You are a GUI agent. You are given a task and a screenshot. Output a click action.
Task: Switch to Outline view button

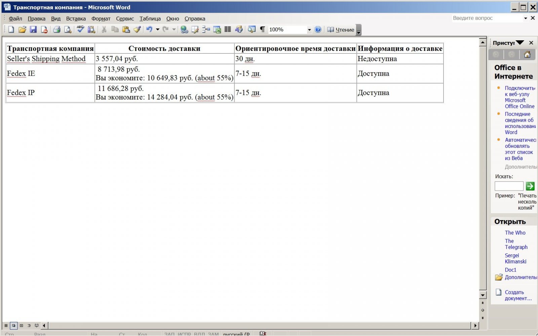(x=29, y=326)
